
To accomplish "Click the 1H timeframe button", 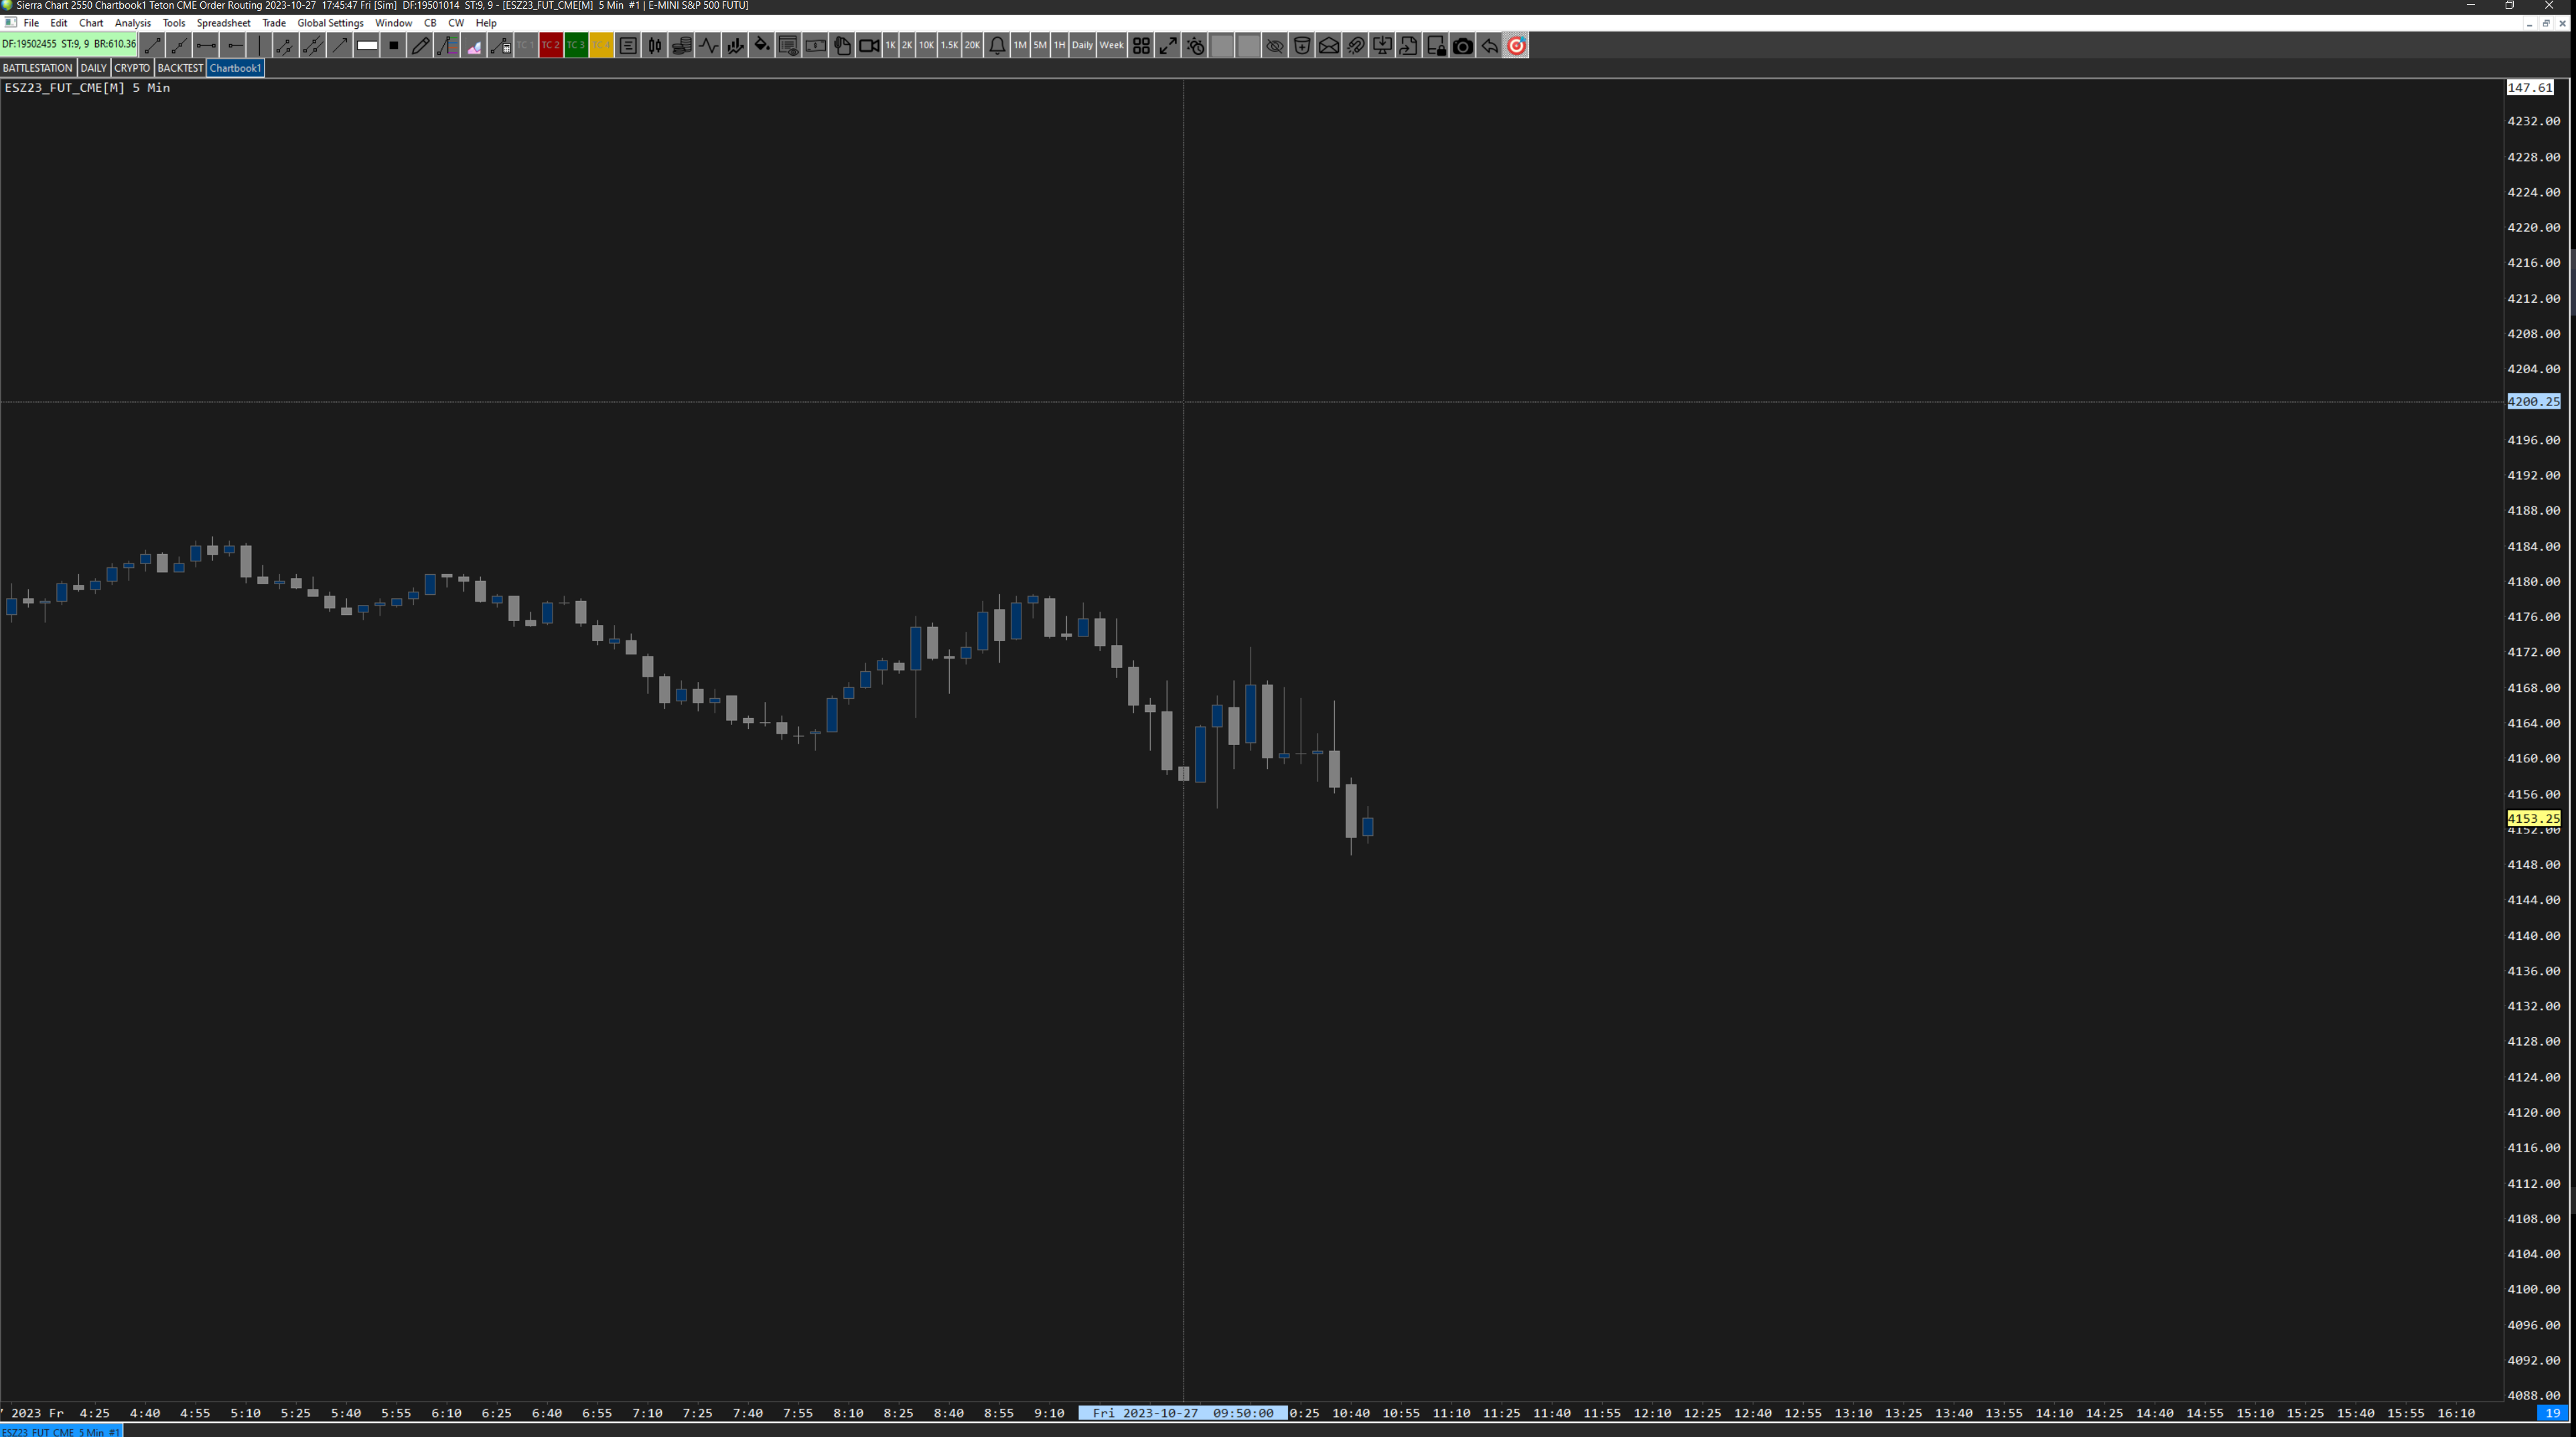I will click(x=1059, y=45).
